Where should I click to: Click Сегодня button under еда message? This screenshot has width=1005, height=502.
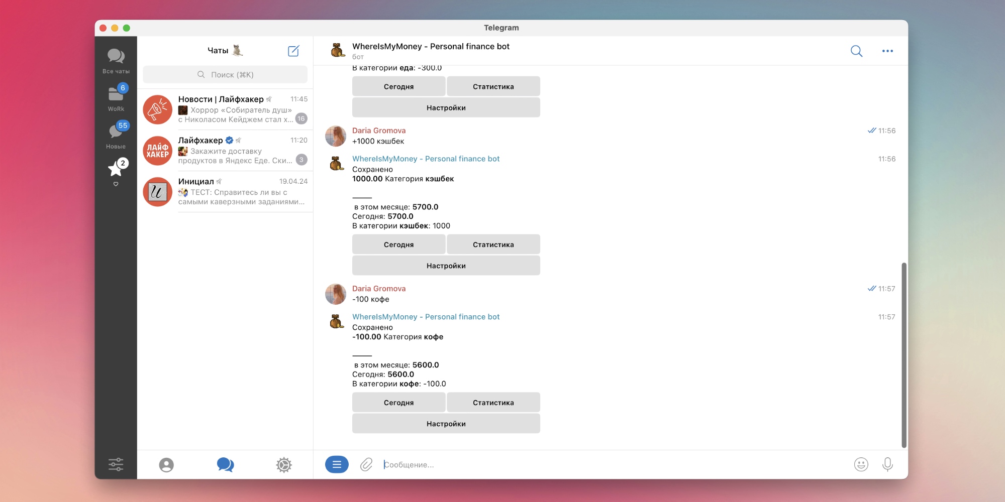[398, 86]
